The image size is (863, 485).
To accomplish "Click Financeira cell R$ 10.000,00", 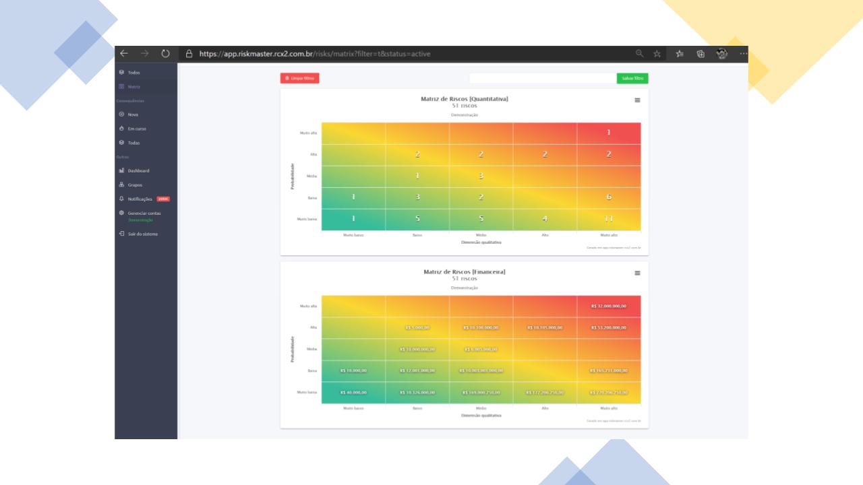I will coord(353,370).
